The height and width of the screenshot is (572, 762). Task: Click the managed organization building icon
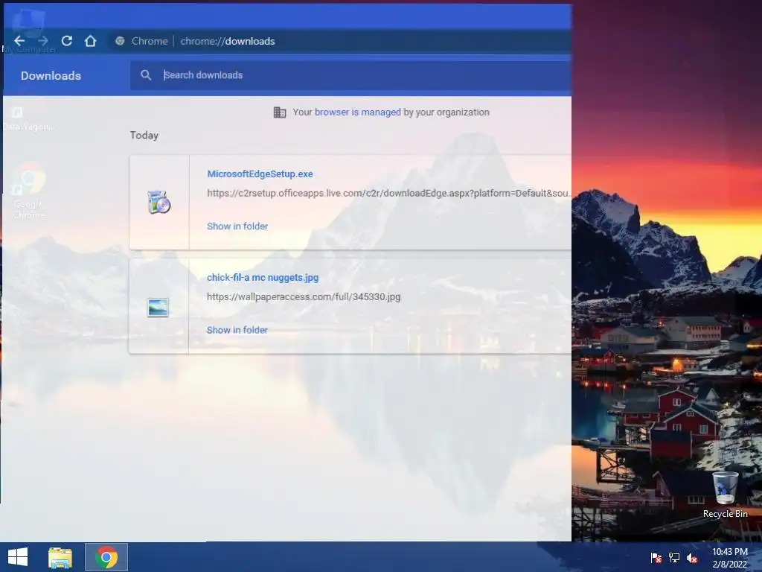pyautogui.click(x=280, y=112)
